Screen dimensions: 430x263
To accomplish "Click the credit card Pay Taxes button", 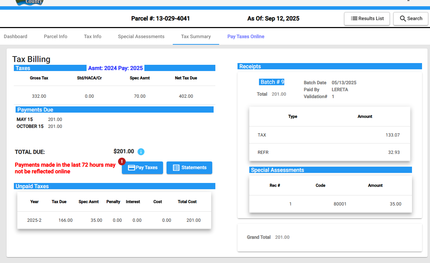I will (142, 168).
